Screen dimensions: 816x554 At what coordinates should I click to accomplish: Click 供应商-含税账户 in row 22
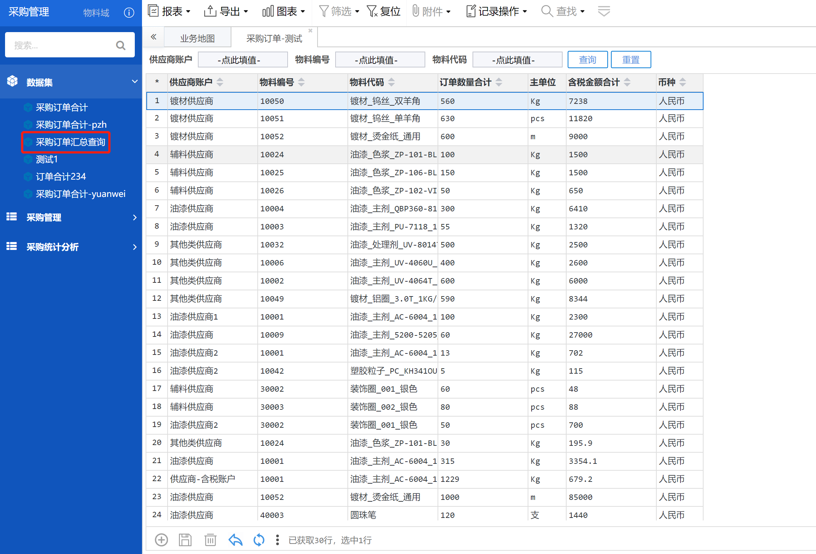tap(213, 479)
